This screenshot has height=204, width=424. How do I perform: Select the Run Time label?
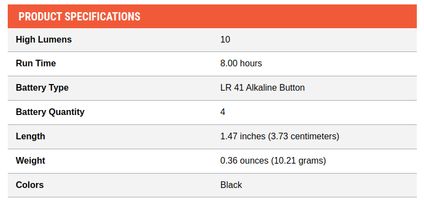[36, 64]
